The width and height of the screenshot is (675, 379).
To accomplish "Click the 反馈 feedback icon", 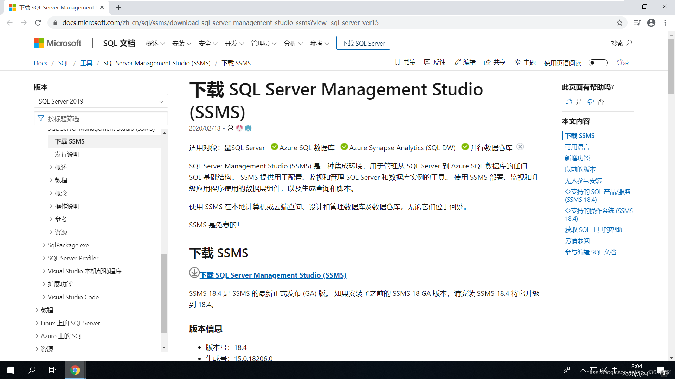I will coord(427,62).
